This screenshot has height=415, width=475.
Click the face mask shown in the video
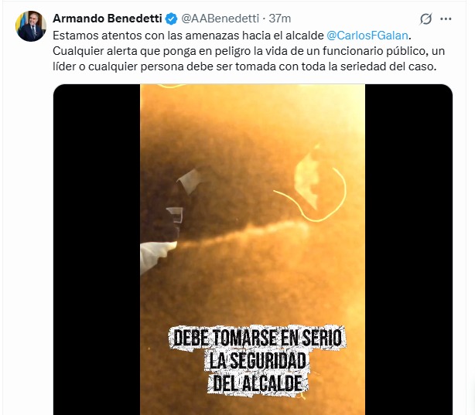click(307, 177)
